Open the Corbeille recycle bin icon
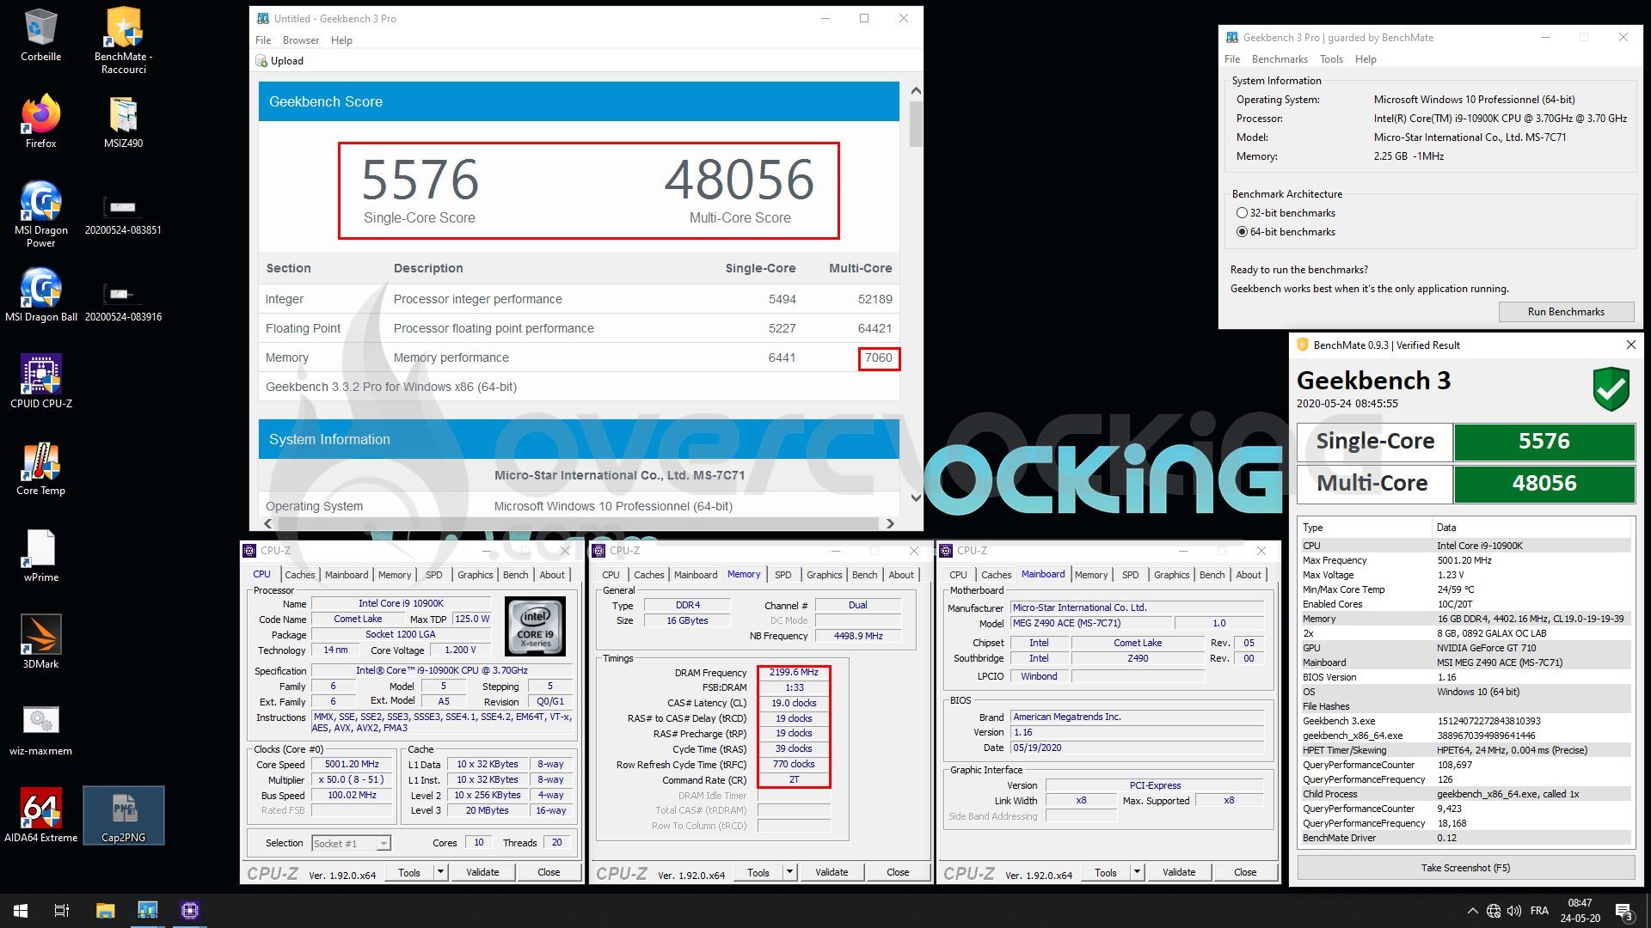The width and height of the screenshot is (1651, 928). coord(40,34)
